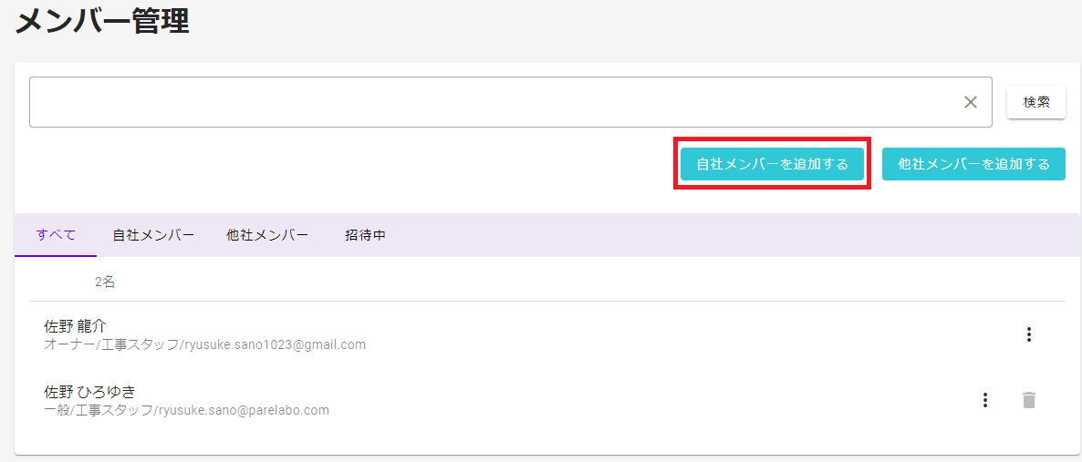Image resolution: width=1082 pixels, height=462 pixels.
Task: Click the 検索 search button
Action: 1036,102
